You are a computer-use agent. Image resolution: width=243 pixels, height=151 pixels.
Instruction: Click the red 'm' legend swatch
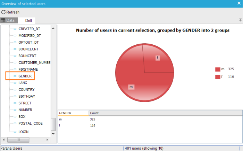click(218, 70)
